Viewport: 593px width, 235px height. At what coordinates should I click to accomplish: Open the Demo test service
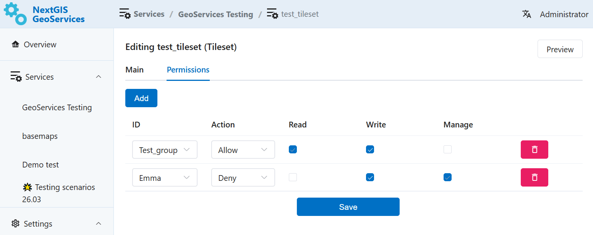coord(41,165)
